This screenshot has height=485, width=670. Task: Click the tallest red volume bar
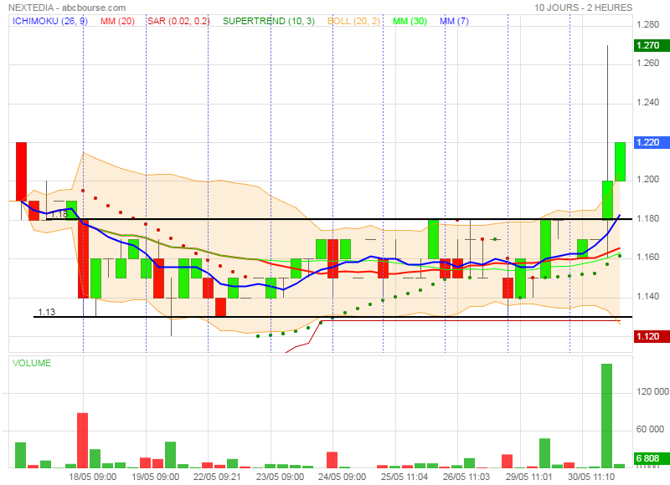(82, 440)
